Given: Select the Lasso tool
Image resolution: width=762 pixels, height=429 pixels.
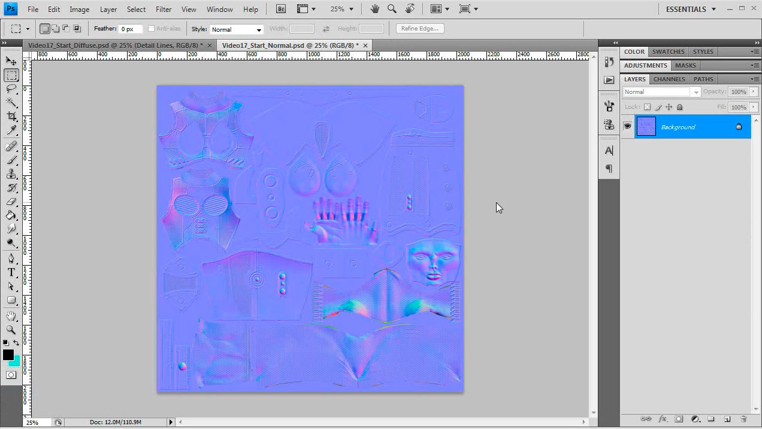Looking at the screenshot, I should [x=11, y=89].
